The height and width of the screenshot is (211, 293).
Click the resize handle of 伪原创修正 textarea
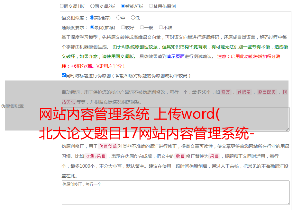tap(288, 203)
